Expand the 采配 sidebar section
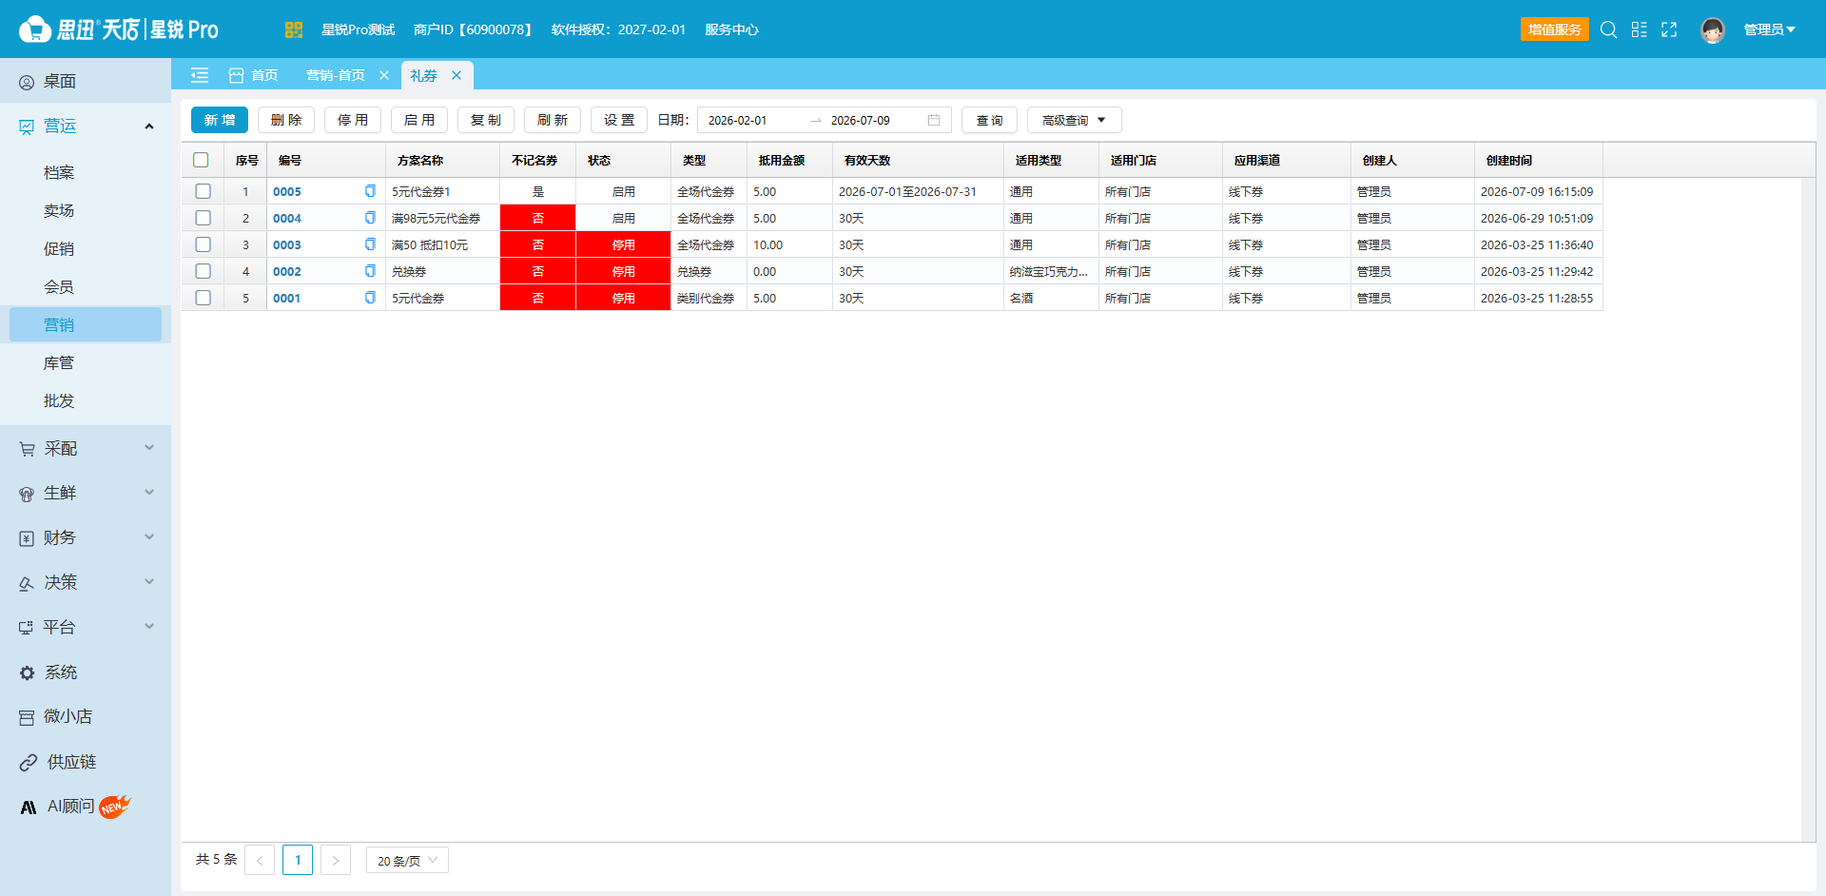Screen dimensions: 1826x896 pyautogui.click(x=86, y=448)
